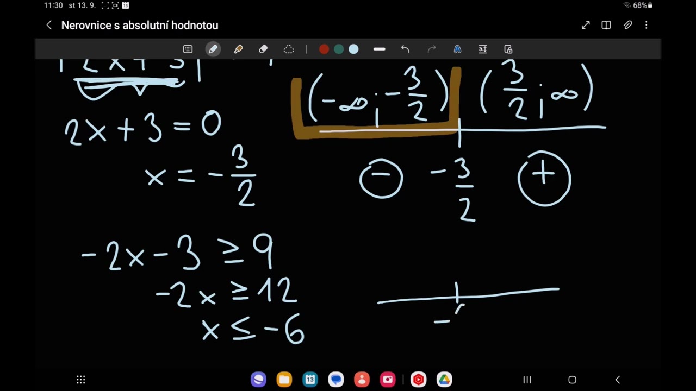The image size is (696, 391).
Task: Redo the undone stroke
Action: 432,49
